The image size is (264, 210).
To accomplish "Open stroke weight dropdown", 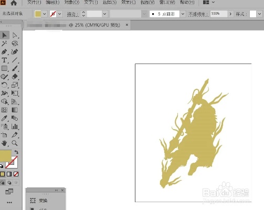I will pos(105,14).
